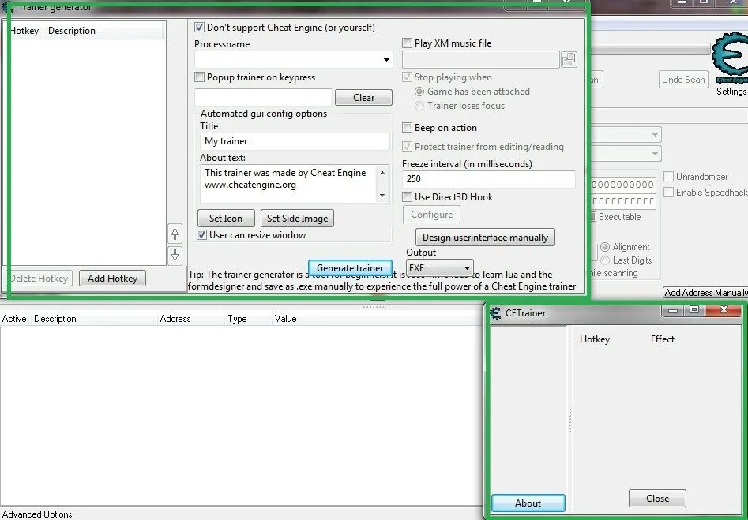Click Close button in CETrainer

(x=657, y=499)
